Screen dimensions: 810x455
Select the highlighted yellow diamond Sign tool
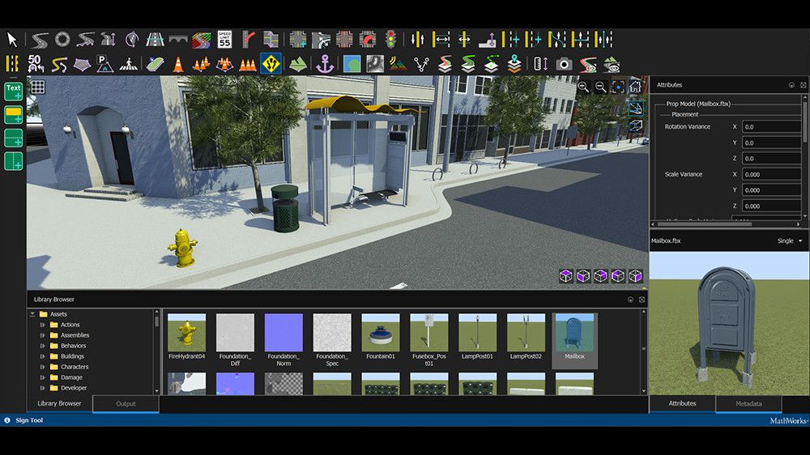point(271,64)
